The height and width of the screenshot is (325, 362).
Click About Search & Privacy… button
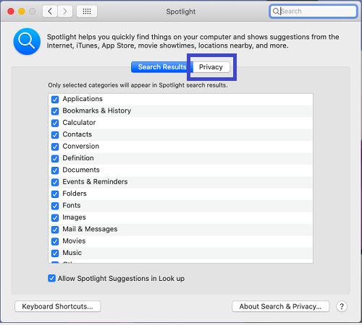coord(280,306)
